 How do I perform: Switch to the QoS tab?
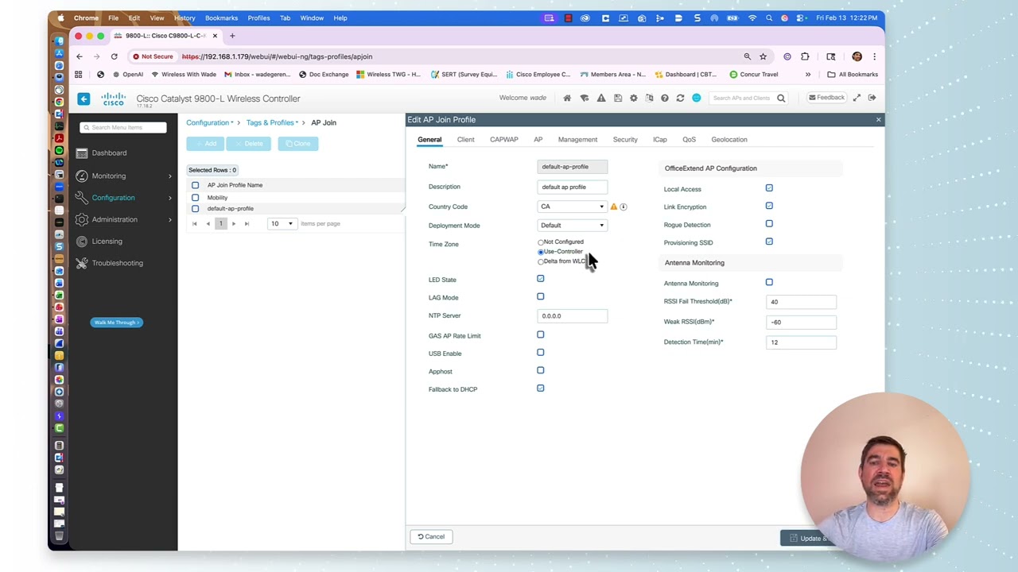click(689, 140)
